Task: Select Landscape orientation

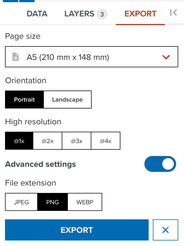Action: point(67,100)
